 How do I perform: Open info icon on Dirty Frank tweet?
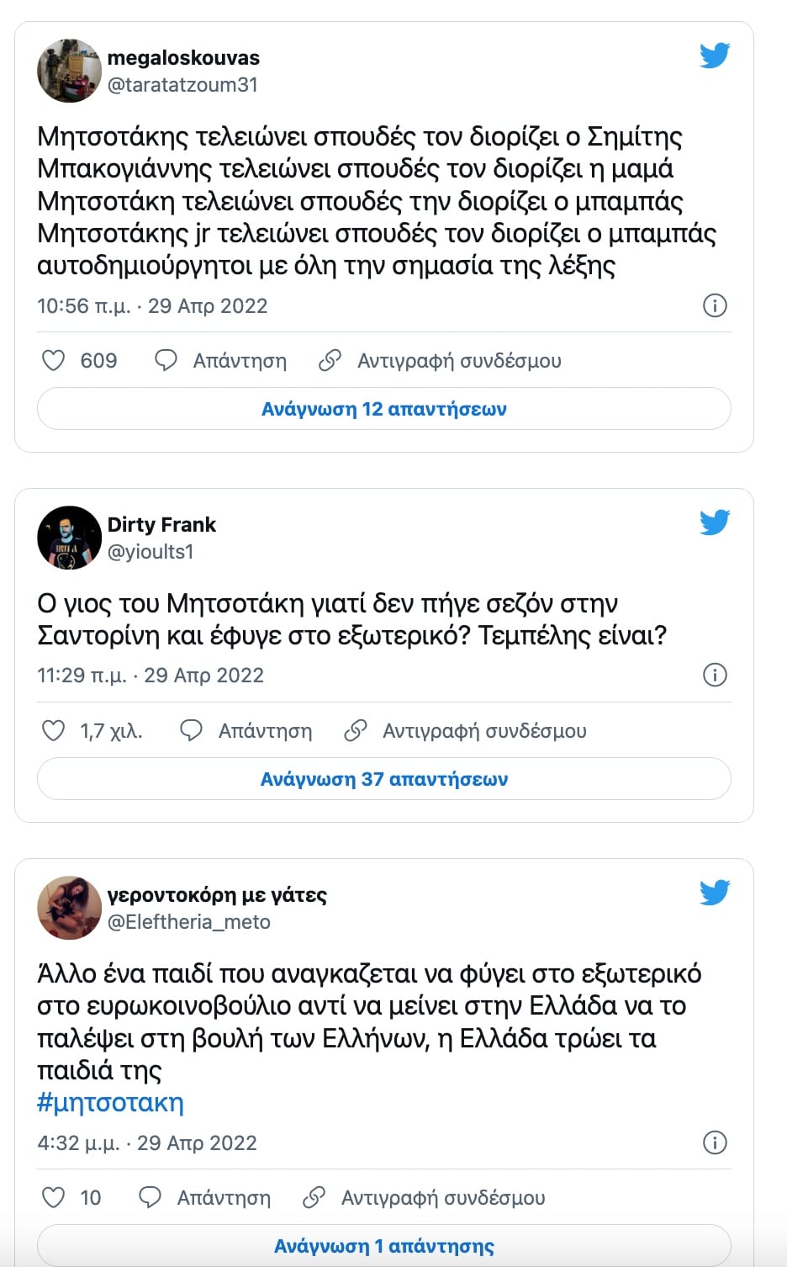coord(714,675)
